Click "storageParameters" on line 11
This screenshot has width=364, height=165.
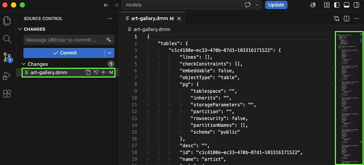pos(218,105)
